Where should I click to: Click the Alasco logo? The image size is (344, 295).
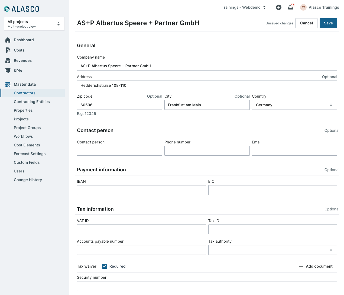click(22, 9)
